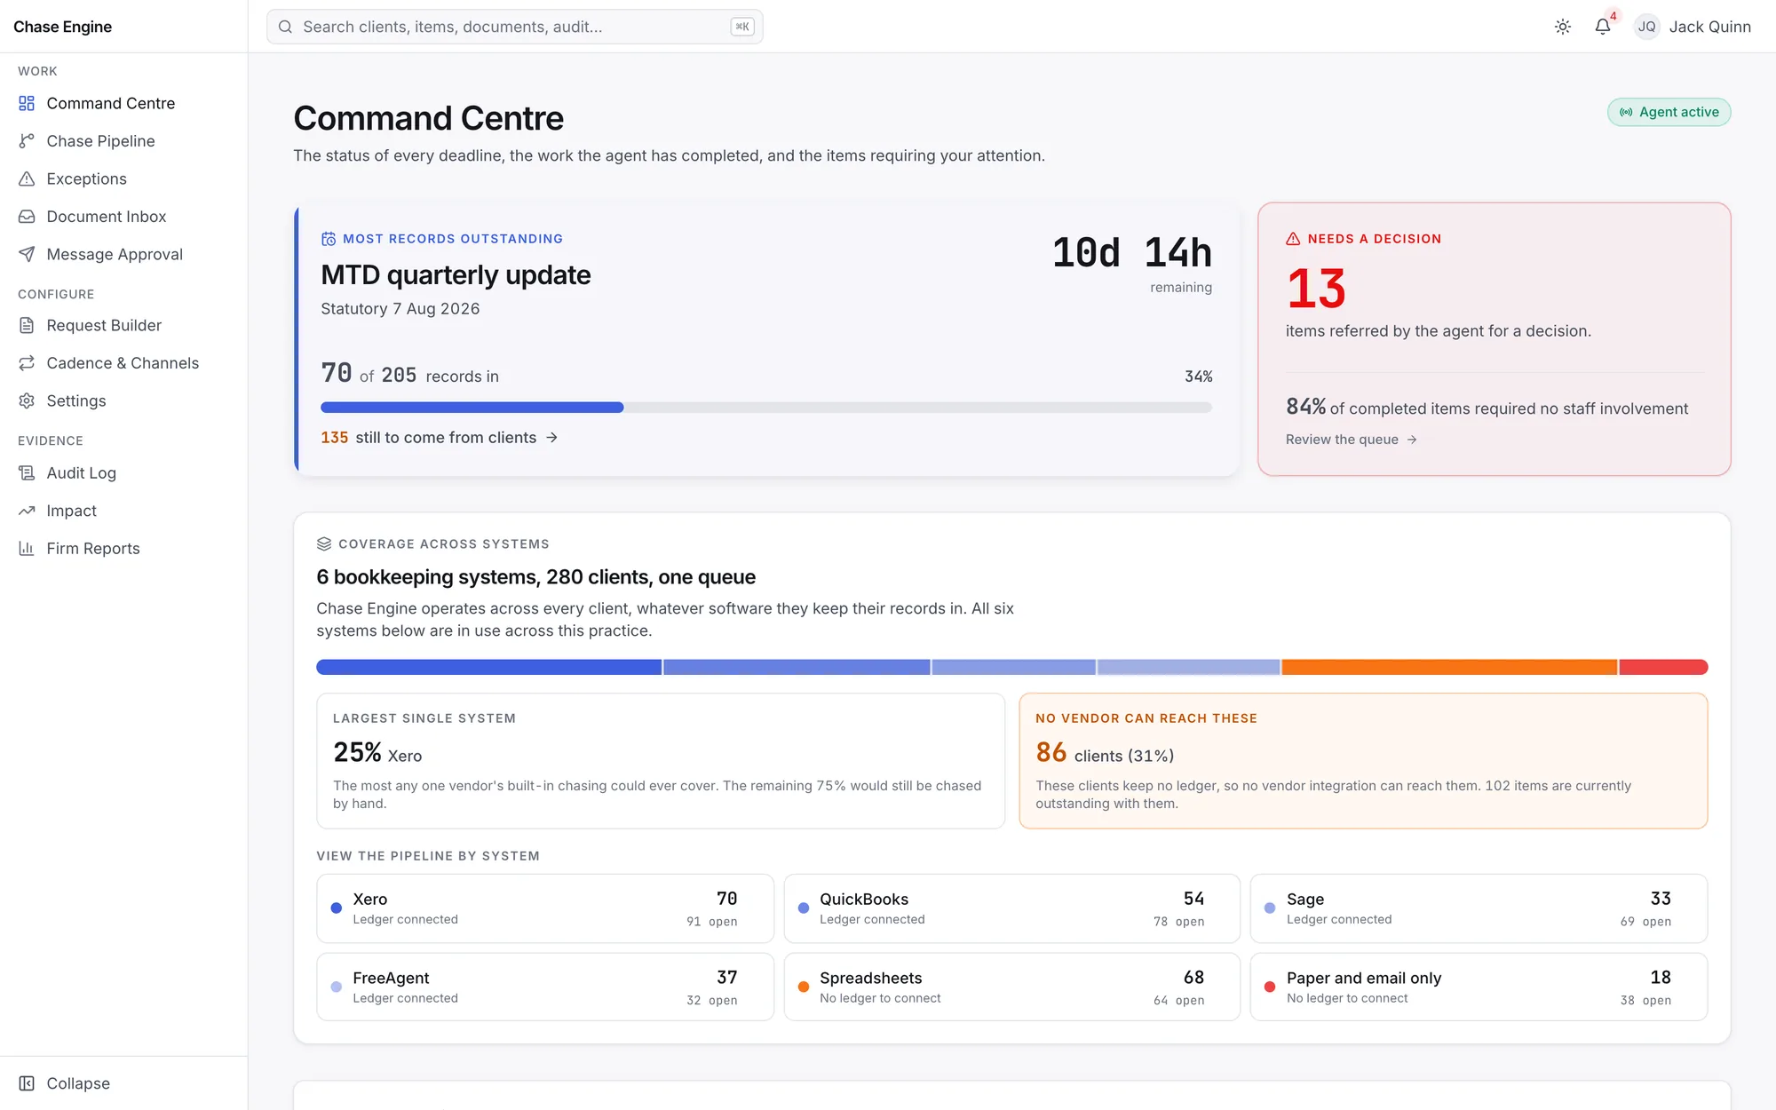Viewport: 1776px width, 1110px height.
Task: Click the '86 clients (31%)' figure
Action: tap(1105, 753)
